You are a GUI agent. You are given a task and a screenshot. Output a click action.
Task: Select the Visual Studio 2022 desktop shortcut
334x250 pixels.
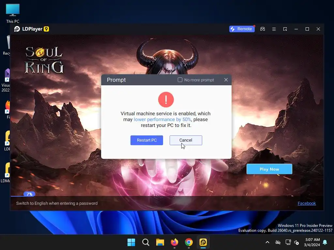(x=6, y=80)
